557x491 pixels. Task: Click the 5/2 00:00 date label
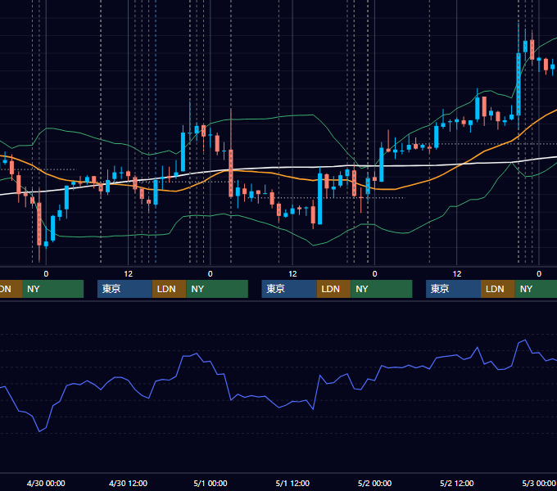374,483
